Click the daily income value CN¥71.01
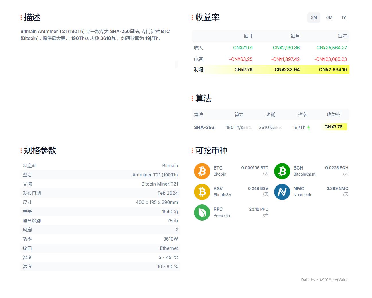 (x=243, y=48)
